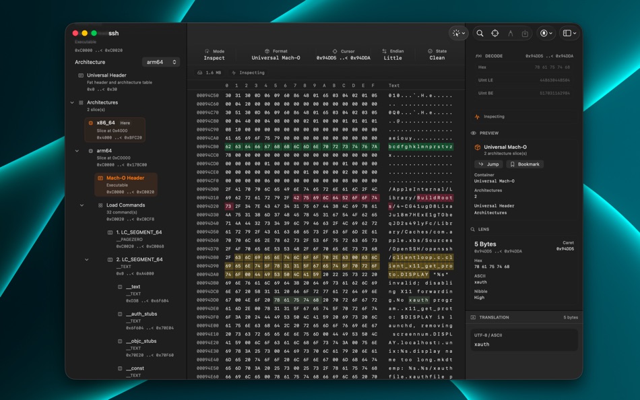Click the Inspecting chip under the toolbar
Image resolution: width=640 pixels, height=400 pixels.
pos(249,73)
